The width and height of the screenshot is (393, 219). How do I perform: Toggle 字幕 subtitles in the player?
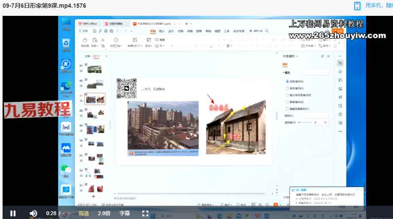[125, 213]
